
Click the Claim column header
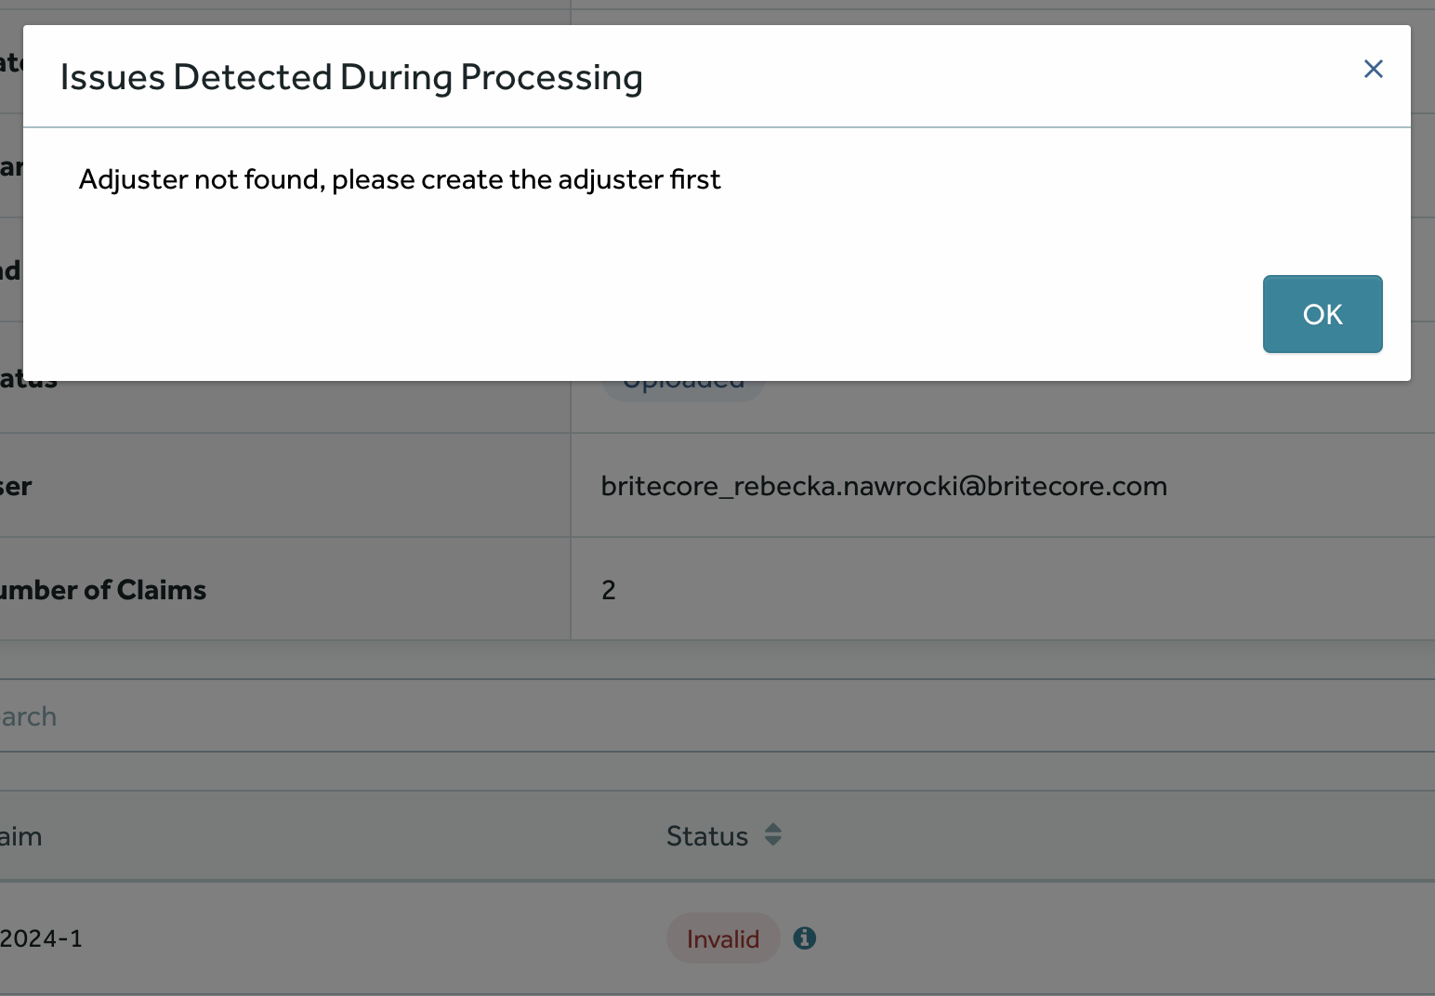point(20,836)
